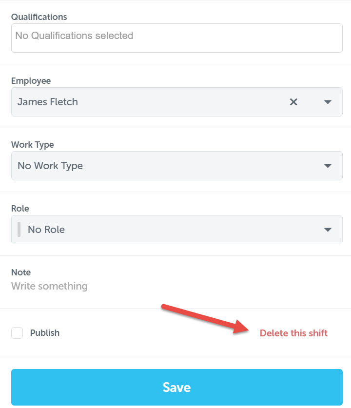Click the Work Type heading label
The width and height of the screenshot is (351, 408).
coord(32,145)
